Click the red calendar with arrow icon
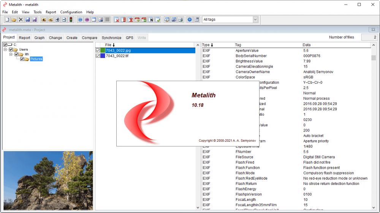Screen dimensions: 380x213 tap(137, 20)
